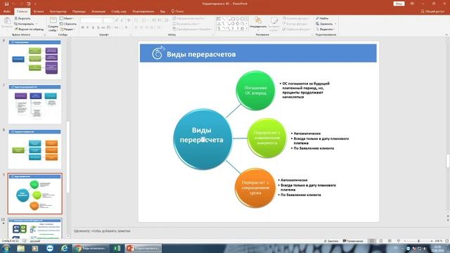Image resolution: width=450 pixels, height=253 pixels.
Task: Click Find (Найти) in the editing group
Action: click(x=322, y=18)
